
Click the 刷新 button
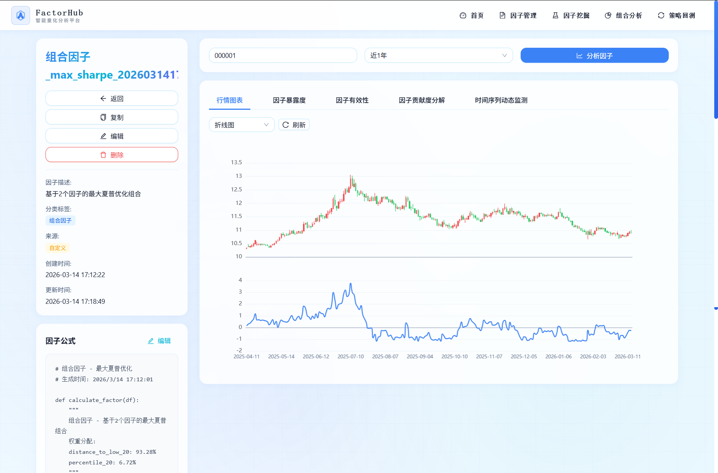coord(294,125)
